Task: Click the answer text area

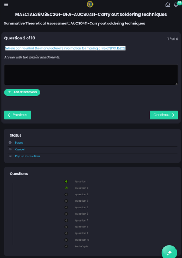Action: pos(91,75)
